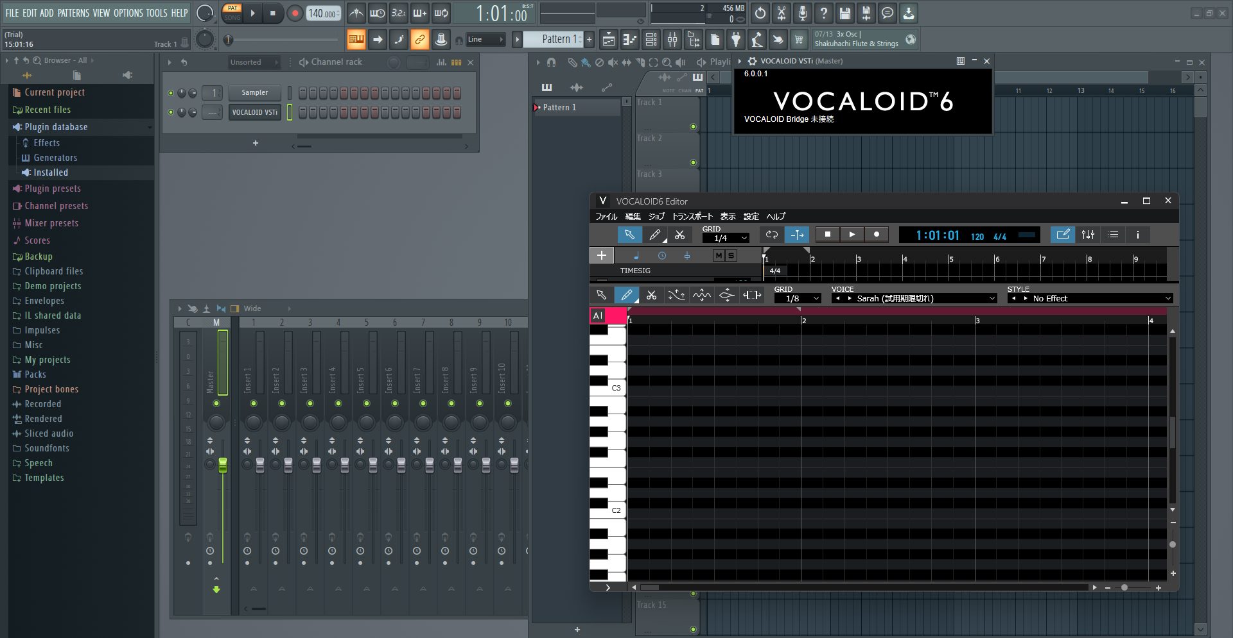Mute the VOCALOID VSTi channel in Channel rack
The height and width of the screenshot is (638, 1233).
(x=171, y=112)
